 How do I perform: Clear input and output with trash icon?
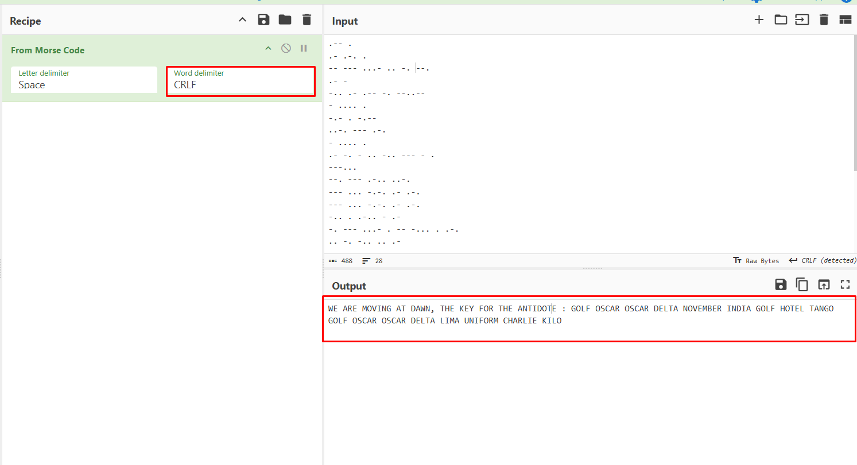(x=824, y=20)
